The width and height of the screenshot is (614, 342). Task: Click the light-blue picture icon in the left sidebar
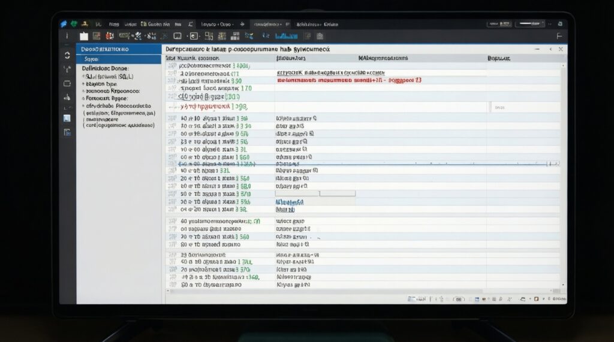(x=67, y=118)
